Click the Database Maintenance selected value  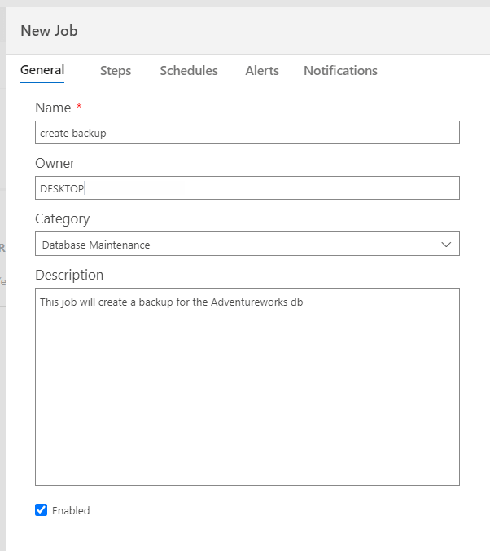96,245
